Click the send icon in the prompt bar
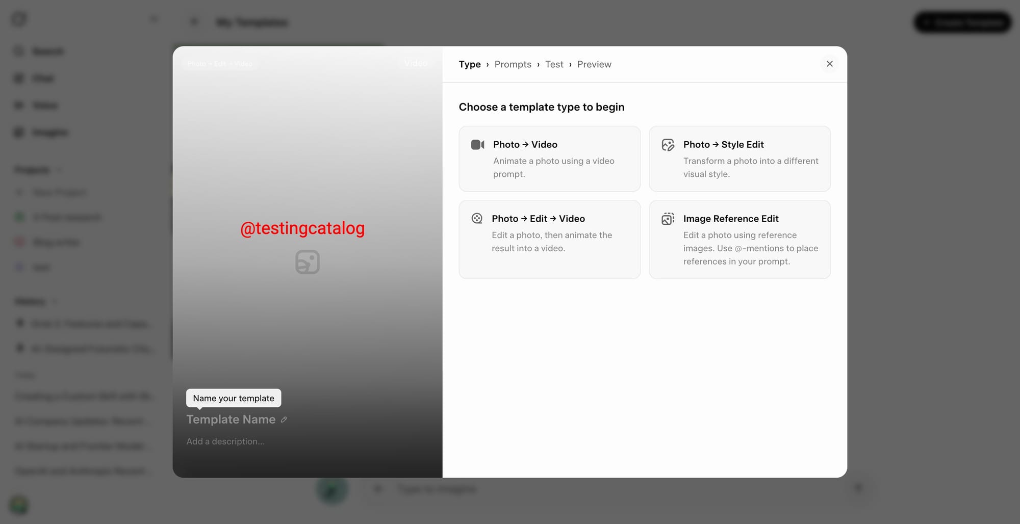The height and width of the screenshot is (524, 1020). click(858, 488)
